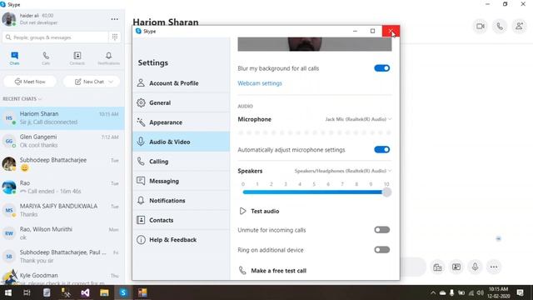This screenshot has height=300, width=533.
Task: Open General settings
Action: coord(182,102)
